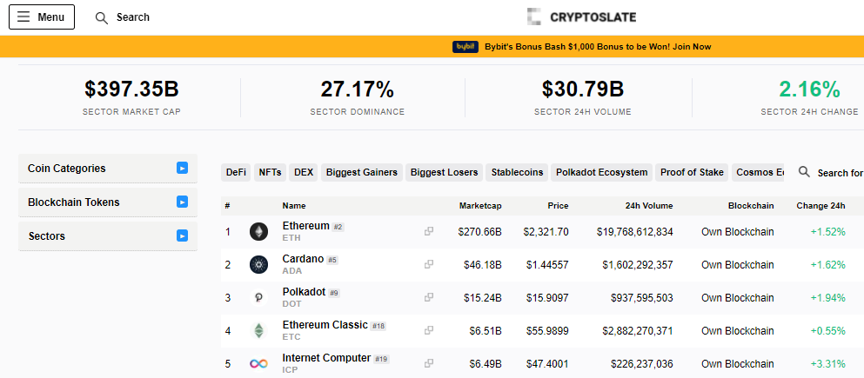Click Internet Computer's +3.31% change value
This screenshot has height=378, width=864.
tap(827, 364)
